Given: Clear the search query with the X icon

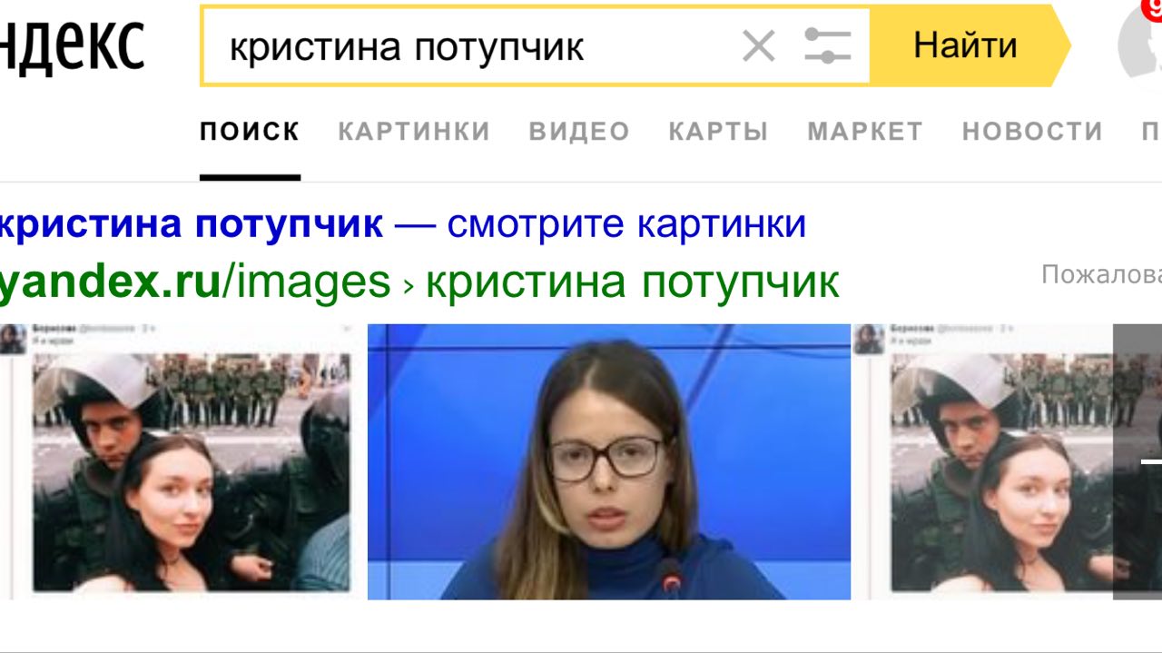Looking at the screenshot, I should click(x=758, y=45).
